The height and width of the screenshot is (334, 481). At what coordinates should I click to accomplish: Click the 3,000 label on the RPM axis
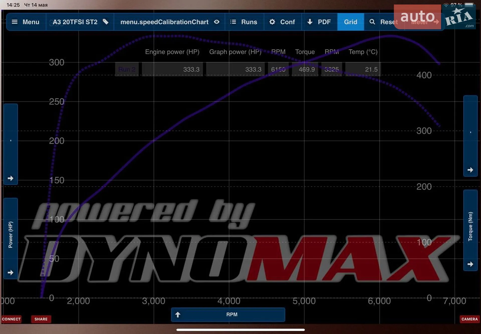[x=154, y=301]
